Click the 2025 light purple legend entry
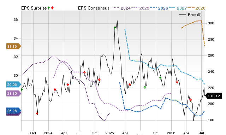 tap(140, 8)
